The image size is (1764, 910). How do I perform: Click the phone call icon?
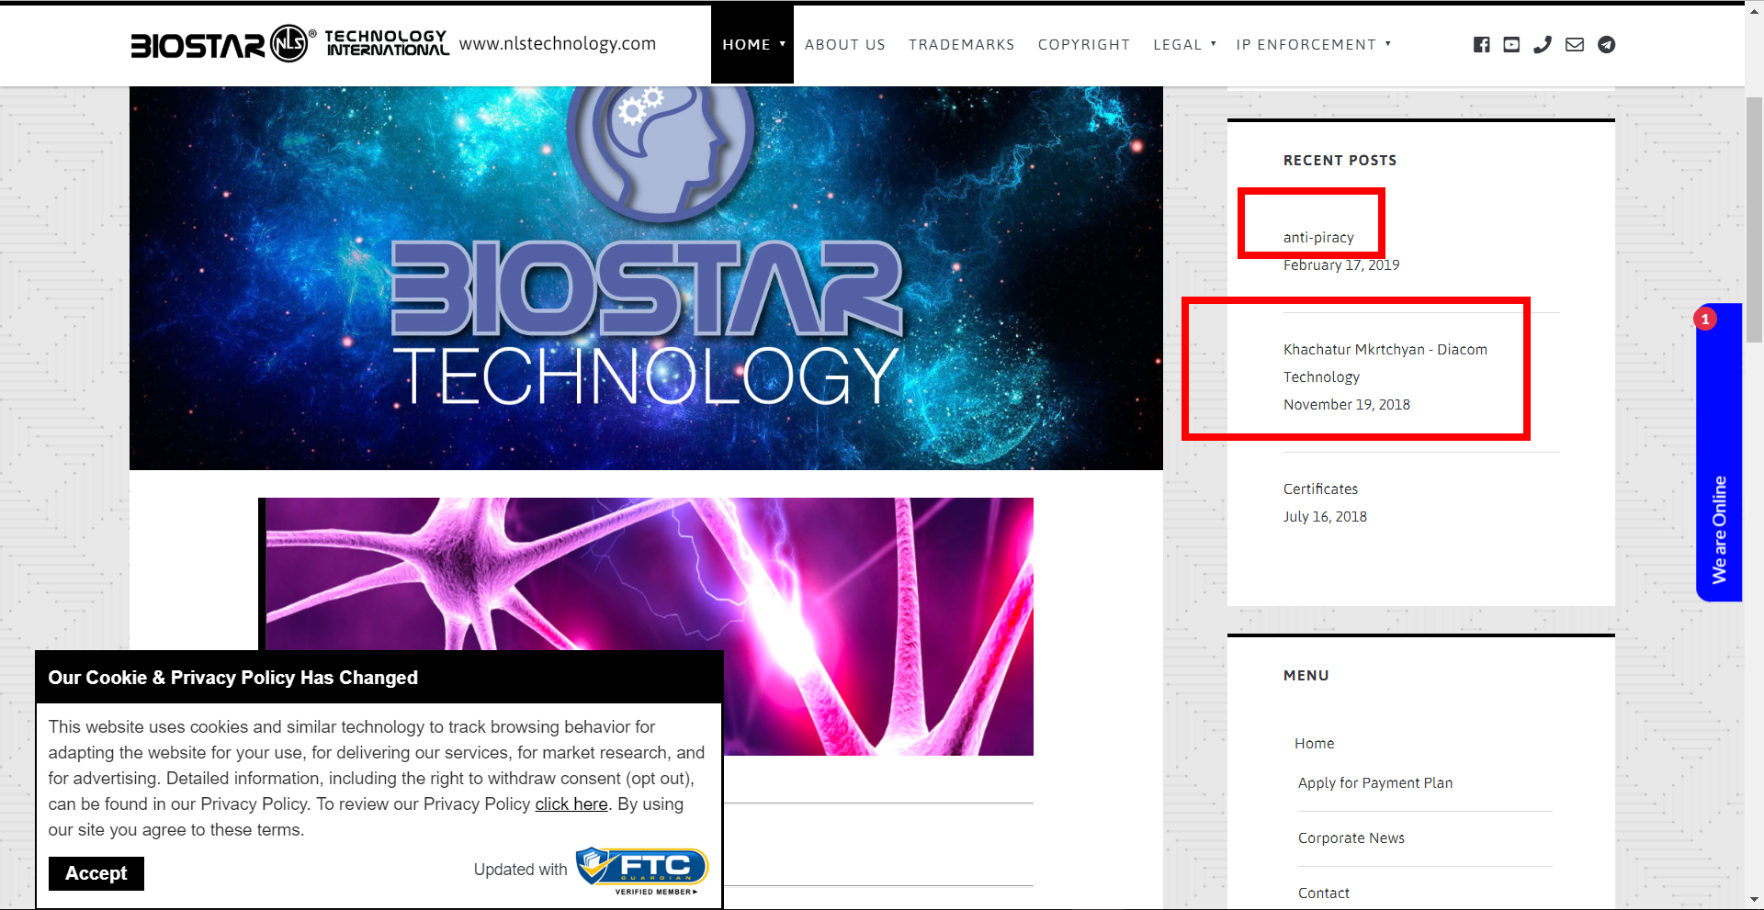tap(1543, 44)
